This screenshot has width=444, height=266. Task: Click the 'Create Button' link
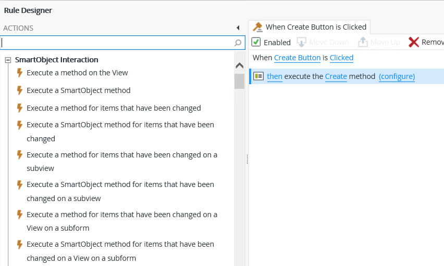point(298,58)
